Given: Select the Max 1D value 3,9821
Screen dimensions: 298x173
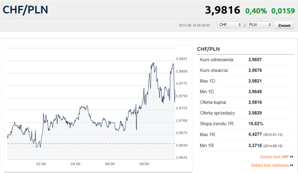Looking at the screenshot, I should tap(255, 81).
